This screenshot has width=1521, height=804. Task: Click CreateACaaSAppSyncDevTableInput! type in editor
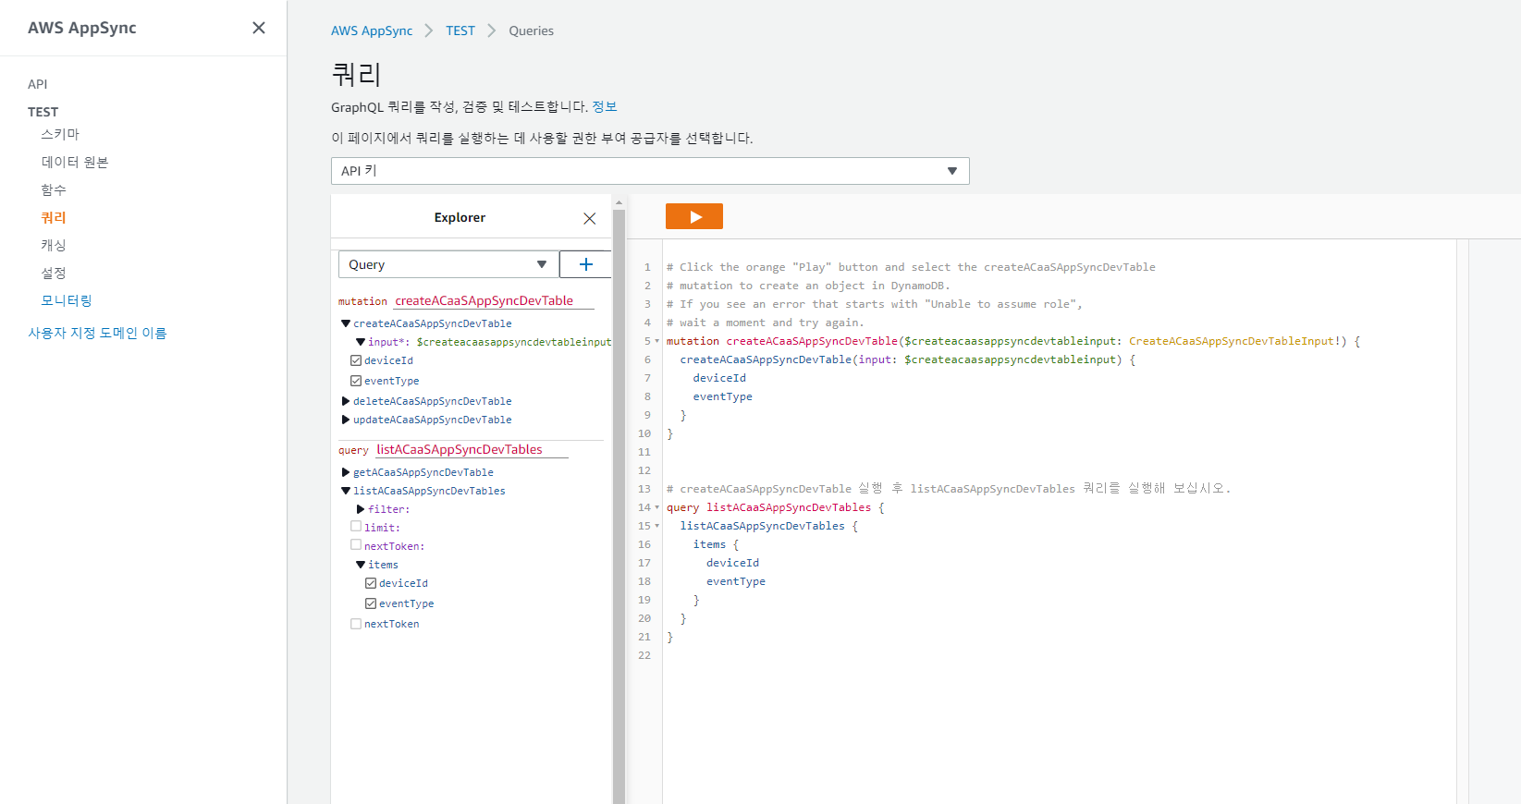(x=1234, y=341)
